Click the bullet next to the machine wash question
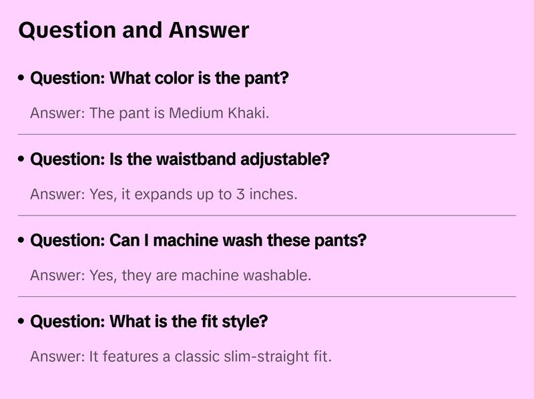Screen dimensions: 534x399 pos(22,241)
